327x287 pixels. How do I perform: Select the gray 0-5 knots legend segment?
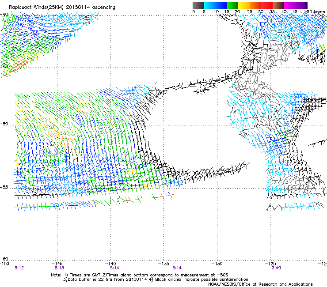tap(198, 5)
